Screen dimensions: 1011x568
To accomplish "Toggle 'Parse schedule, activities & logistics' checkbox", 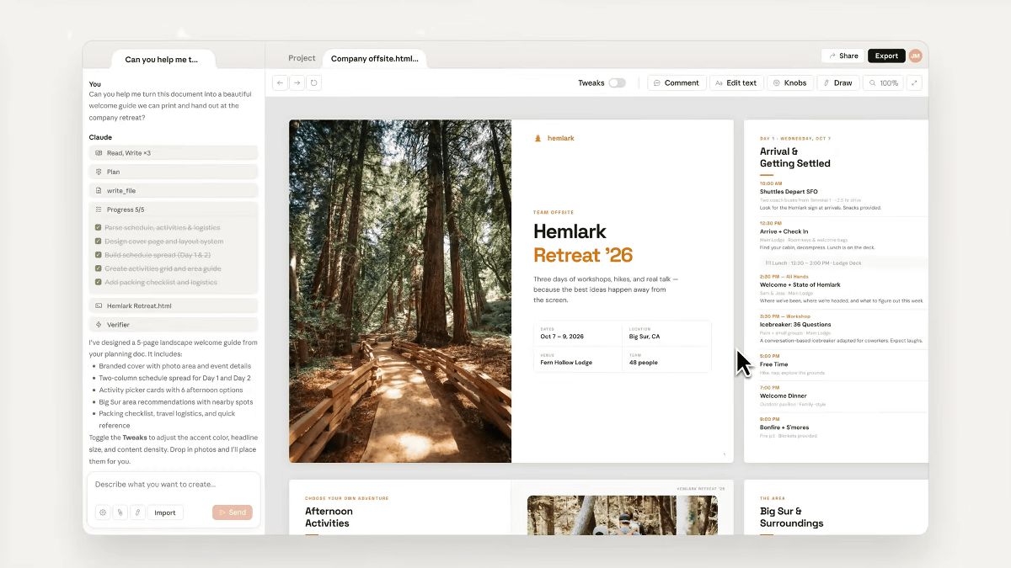I will 99,228.
